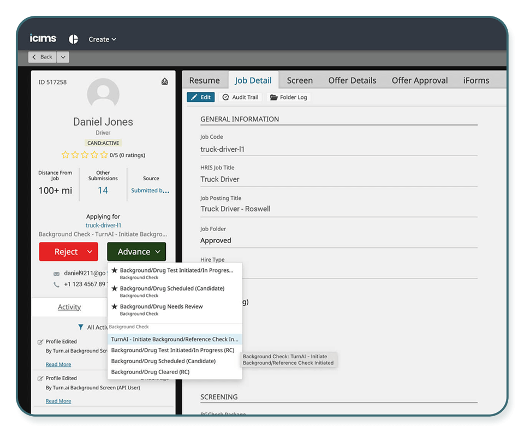Click the email icon next to daniel9211

(56, 273)
